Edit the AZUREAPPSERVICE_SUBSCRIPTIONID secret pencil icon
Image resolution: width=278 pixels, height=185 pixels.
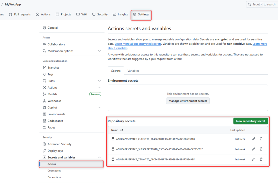coord(254,149)
